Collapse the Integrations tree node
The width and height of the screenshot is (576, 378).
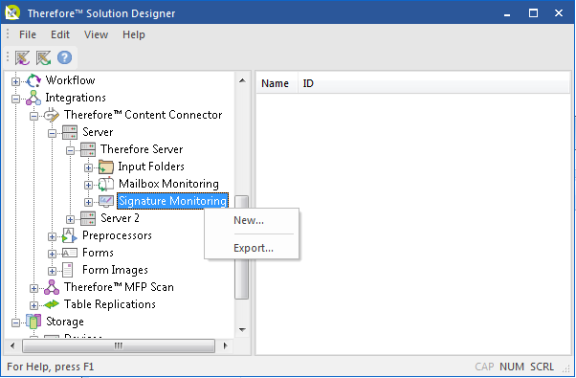[15, 99]
